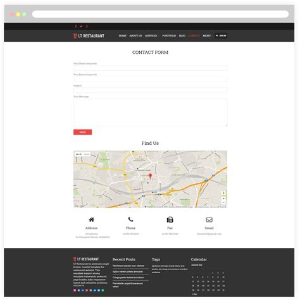300x301 pixels.
Task: Open the Facebook icon in top bar
Action: (76, 27)
